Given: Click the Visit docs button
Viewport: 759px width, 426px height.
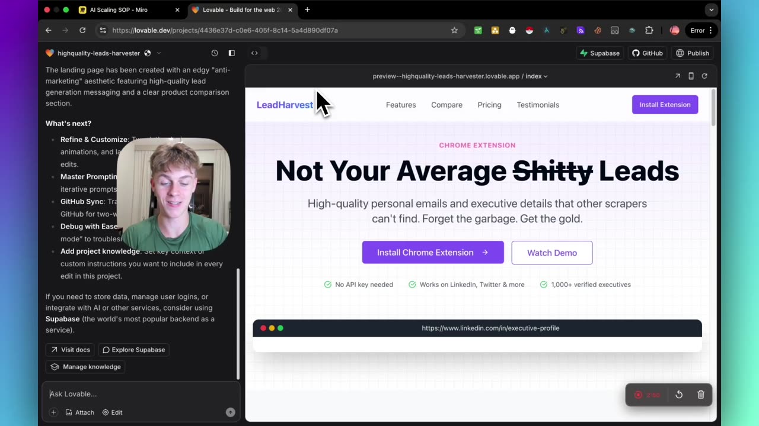Looking at the screenshot, I should click(70, 350).
